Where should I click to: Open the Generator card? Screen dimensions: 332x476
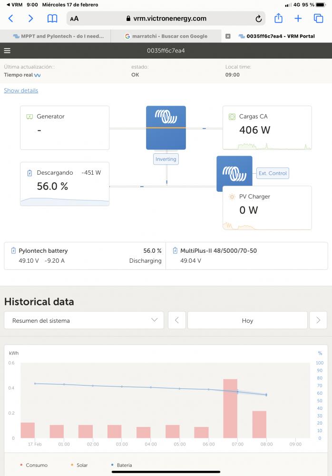click(x=65, y=128)
